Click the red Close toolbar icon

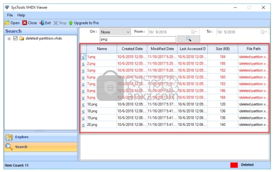tap(25, 23)
